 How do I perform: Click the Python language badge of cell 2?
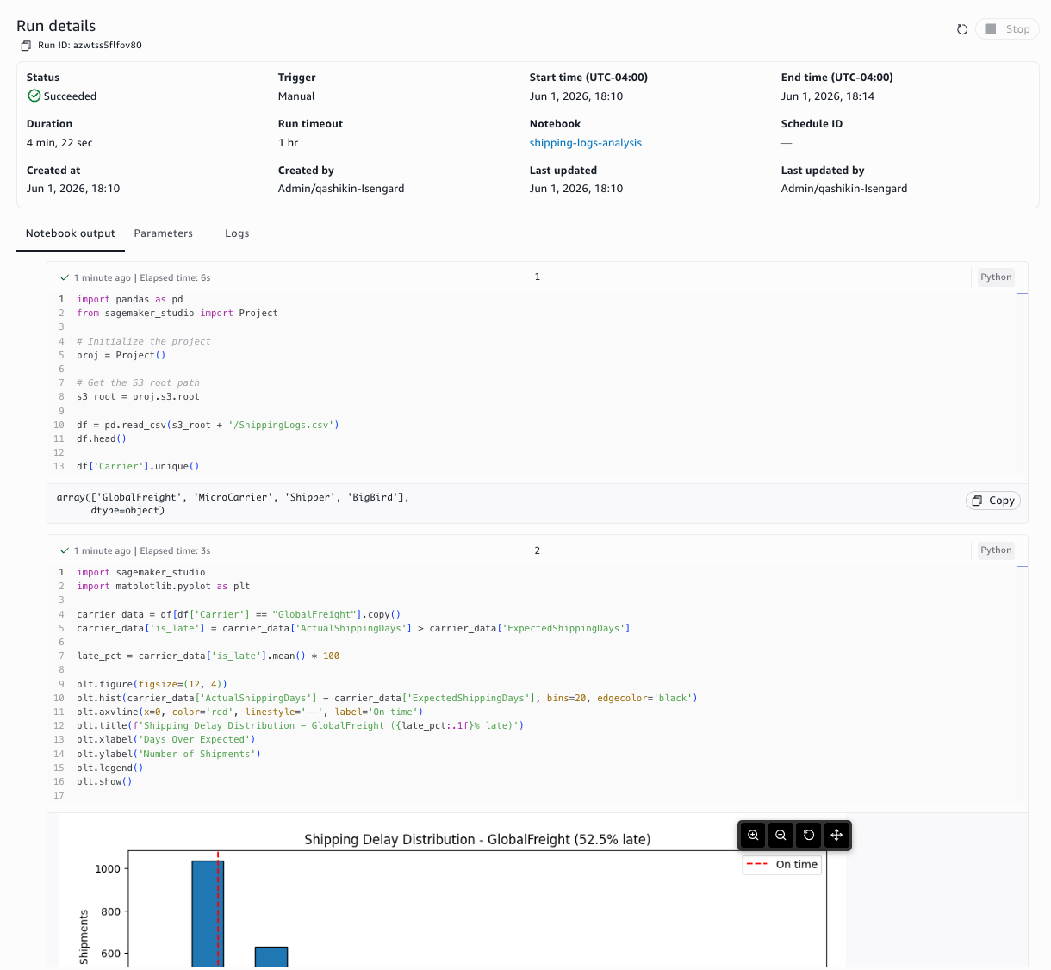(x=996, y=550)
